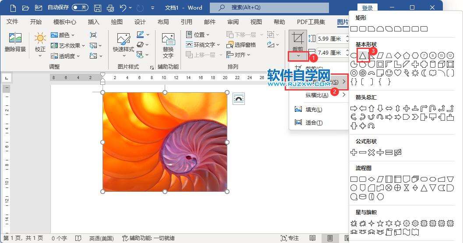Select the U-turn arrow shape

(433, 108)
